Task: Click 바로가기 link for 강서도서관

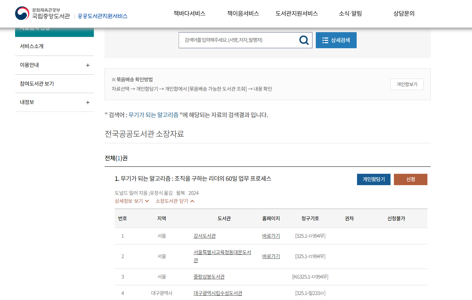Action: (x=270, y=236)
